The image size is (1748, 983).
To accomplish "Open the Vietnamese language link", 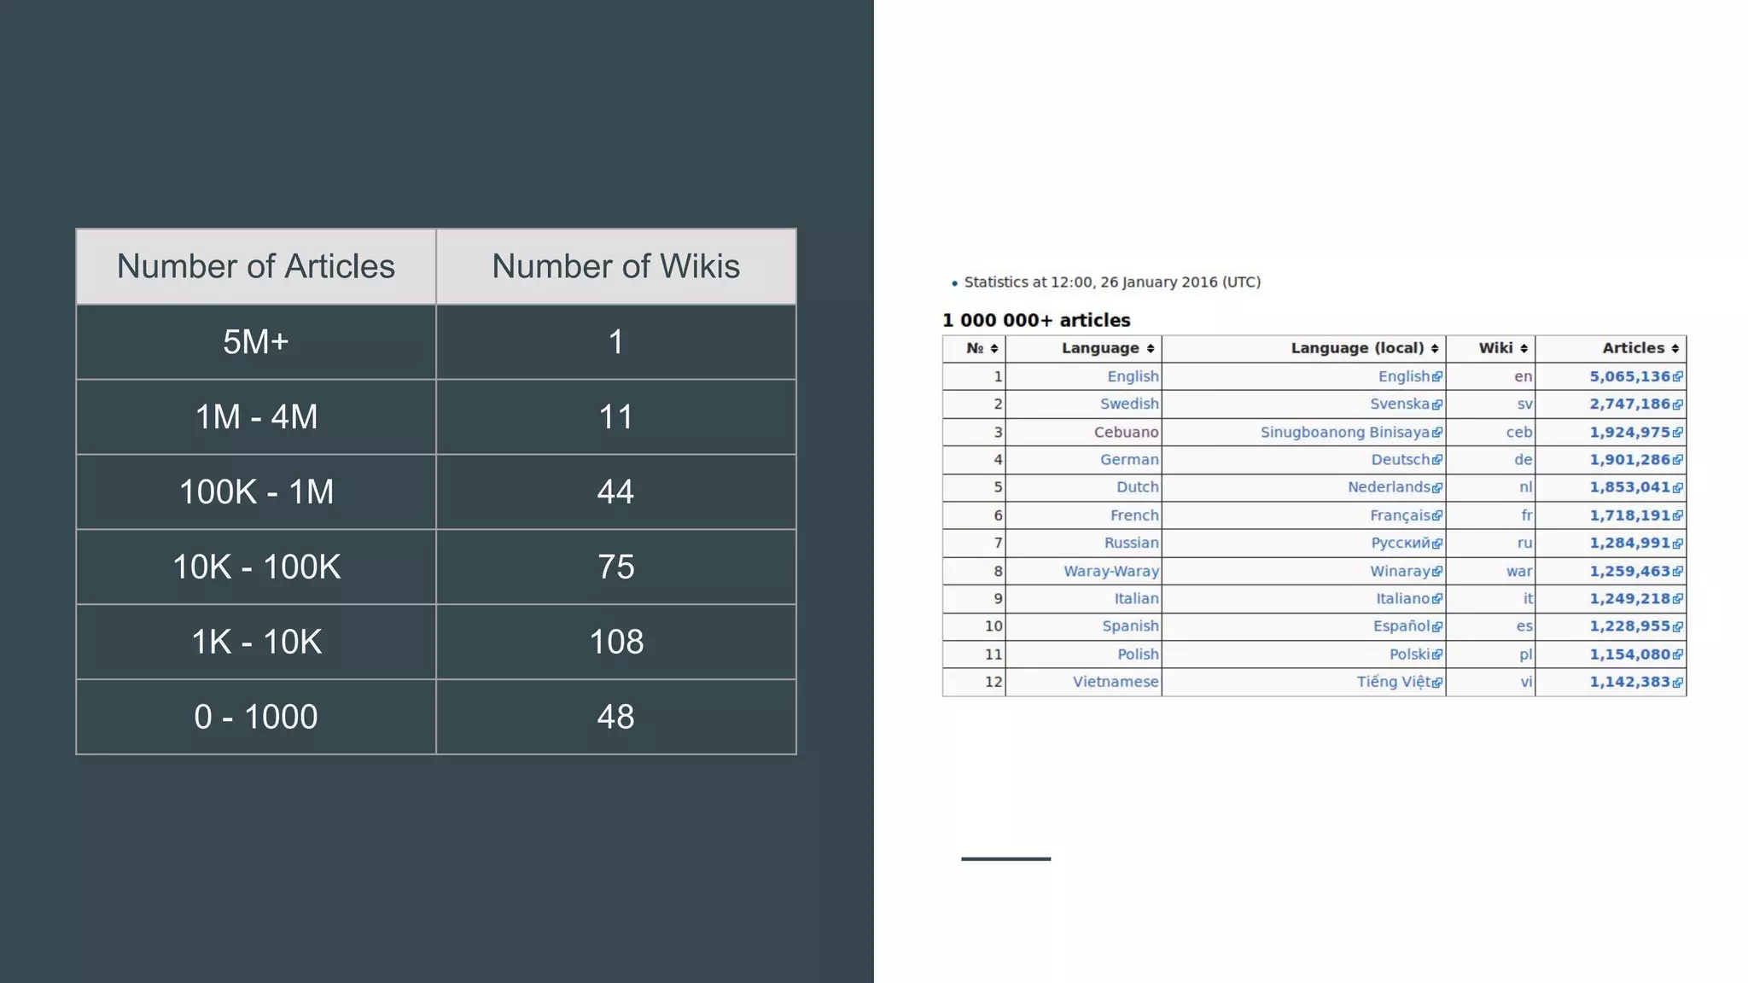I will (x=1116, y=682).
